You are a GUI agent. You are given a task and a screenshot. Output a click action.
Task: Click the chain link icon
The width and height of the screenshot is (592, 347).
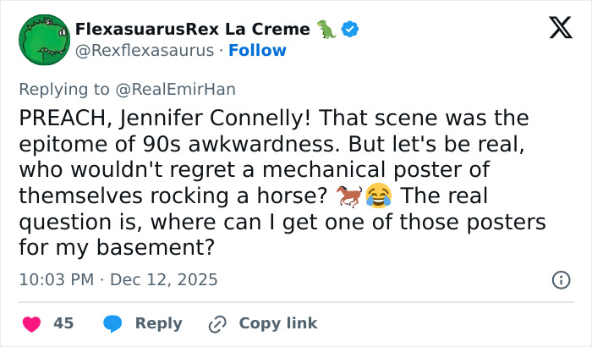tap(218, 323)
